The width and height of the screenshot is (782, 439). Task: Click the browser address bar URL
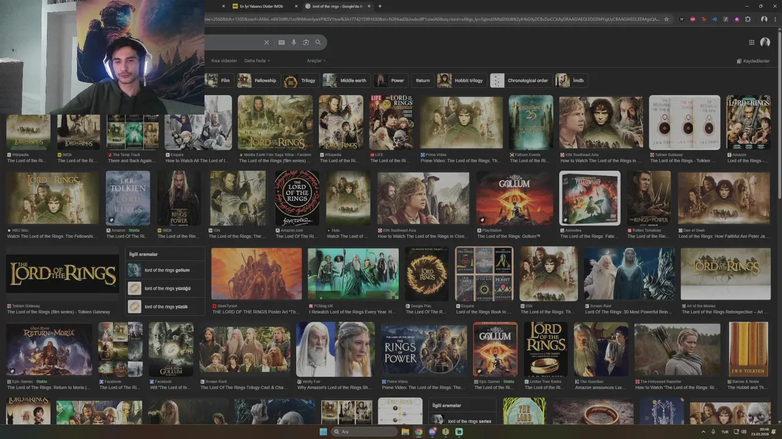click(433, 19)
